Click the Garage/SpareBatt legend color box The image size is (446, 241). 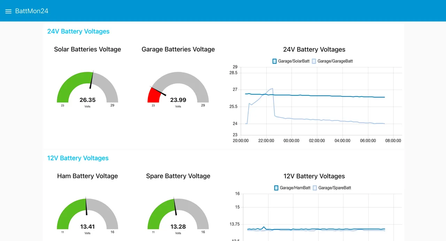315,188
